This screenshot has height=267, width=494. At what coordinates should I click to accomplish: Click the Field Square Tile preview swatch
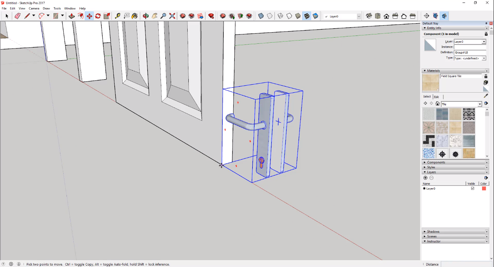click(430, 83)
